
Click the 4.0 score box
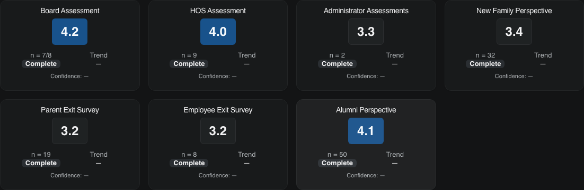218,32
